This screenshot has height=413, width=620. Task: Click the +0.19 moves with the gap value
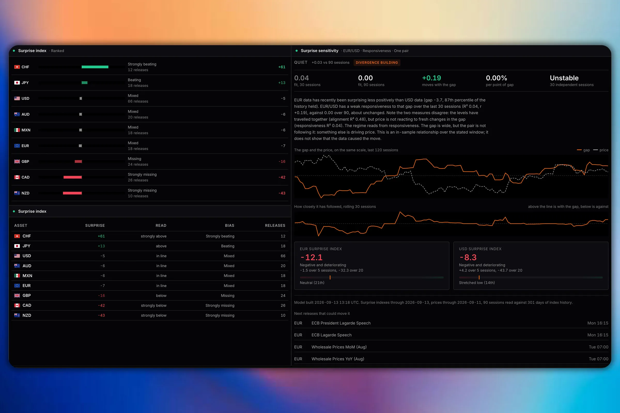pos(431,78)
